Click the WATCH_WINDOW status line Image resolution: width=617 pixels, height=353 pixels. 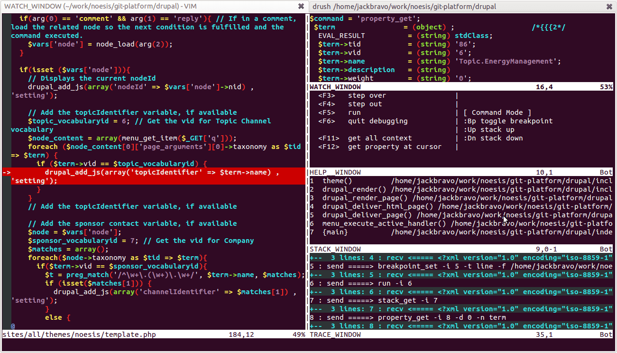coord(461,87)
